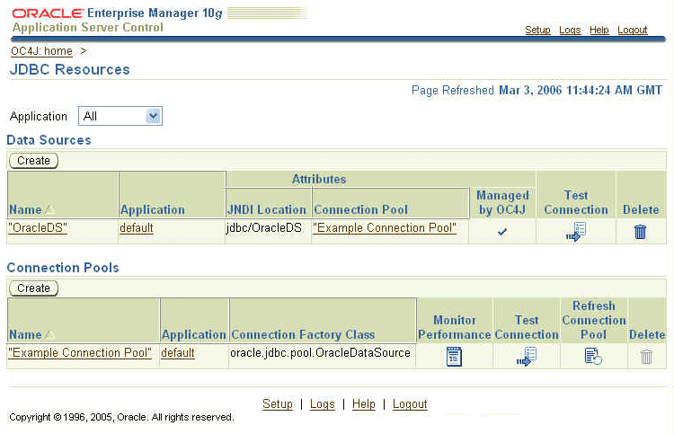
Task: Open Logs link in page footer
Action: (322, 404)
